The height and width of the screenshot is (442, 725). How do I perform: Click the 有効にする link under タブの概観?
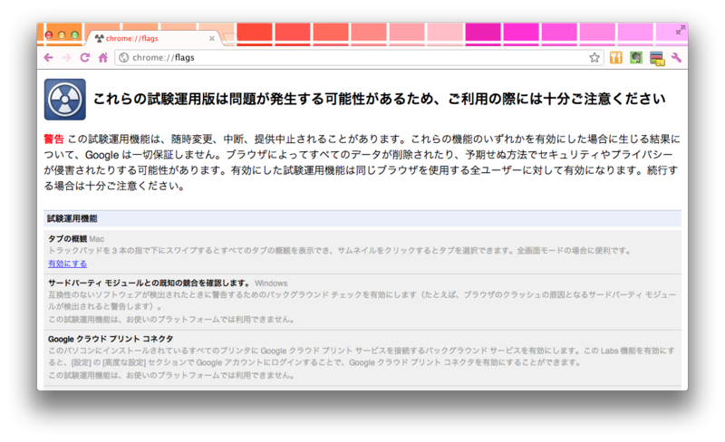67,264
